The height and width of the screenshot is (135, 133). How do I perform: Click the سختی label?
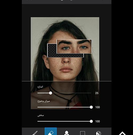[41, 115]
